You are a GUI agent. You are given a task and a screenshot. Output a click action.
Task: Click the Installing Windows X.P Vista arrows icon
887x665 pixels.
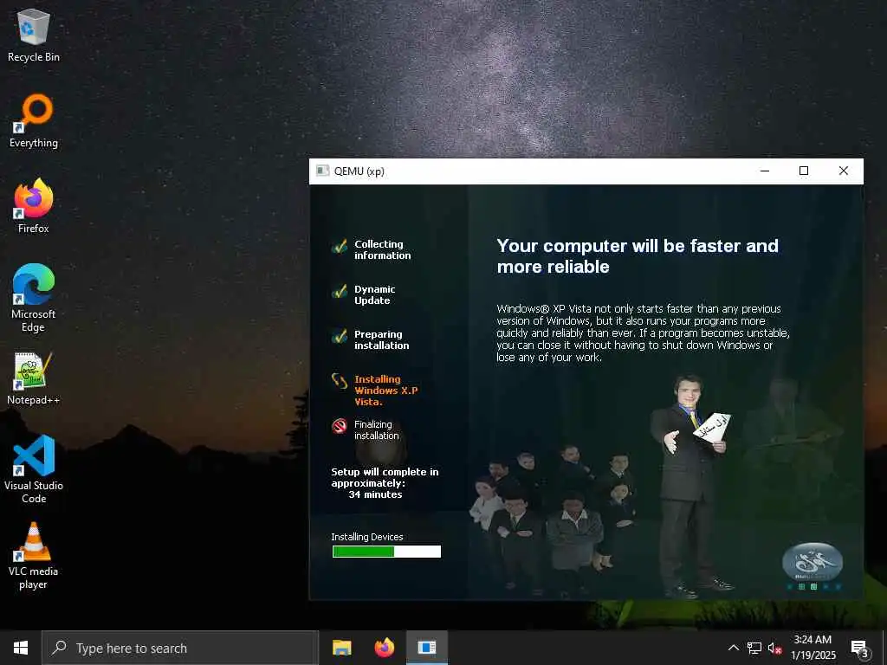(x=340, y=381)
